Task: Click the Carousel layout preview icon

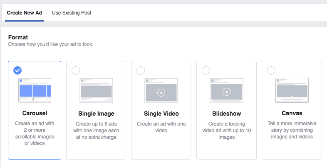Action: point(35,90)
